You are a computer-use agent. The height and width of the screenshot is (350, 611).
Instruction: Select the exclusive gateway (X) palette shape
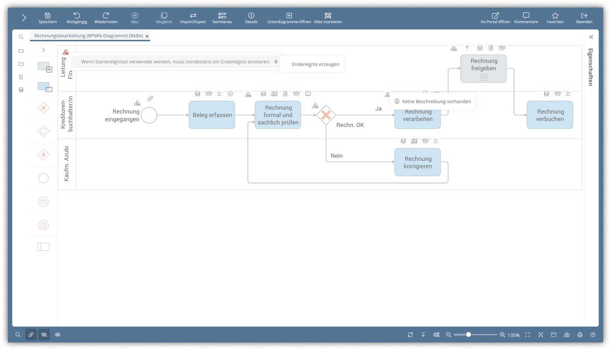coord(44,108)
